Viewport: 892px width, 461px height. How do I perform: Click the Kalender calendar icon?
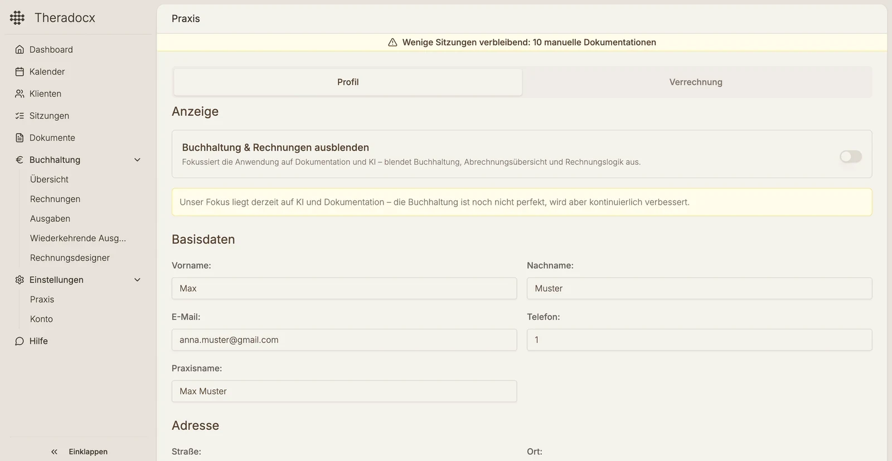(20, 72)
